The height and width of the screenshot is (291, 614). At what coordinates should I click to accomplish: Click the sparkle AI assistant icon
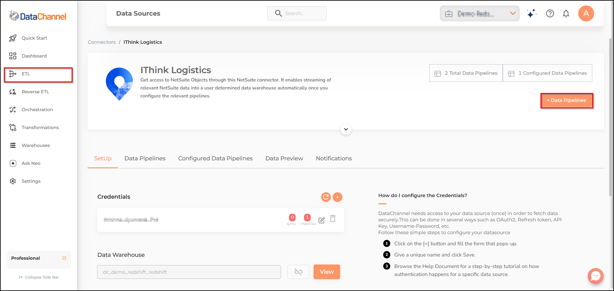click(x=532, y=13)
